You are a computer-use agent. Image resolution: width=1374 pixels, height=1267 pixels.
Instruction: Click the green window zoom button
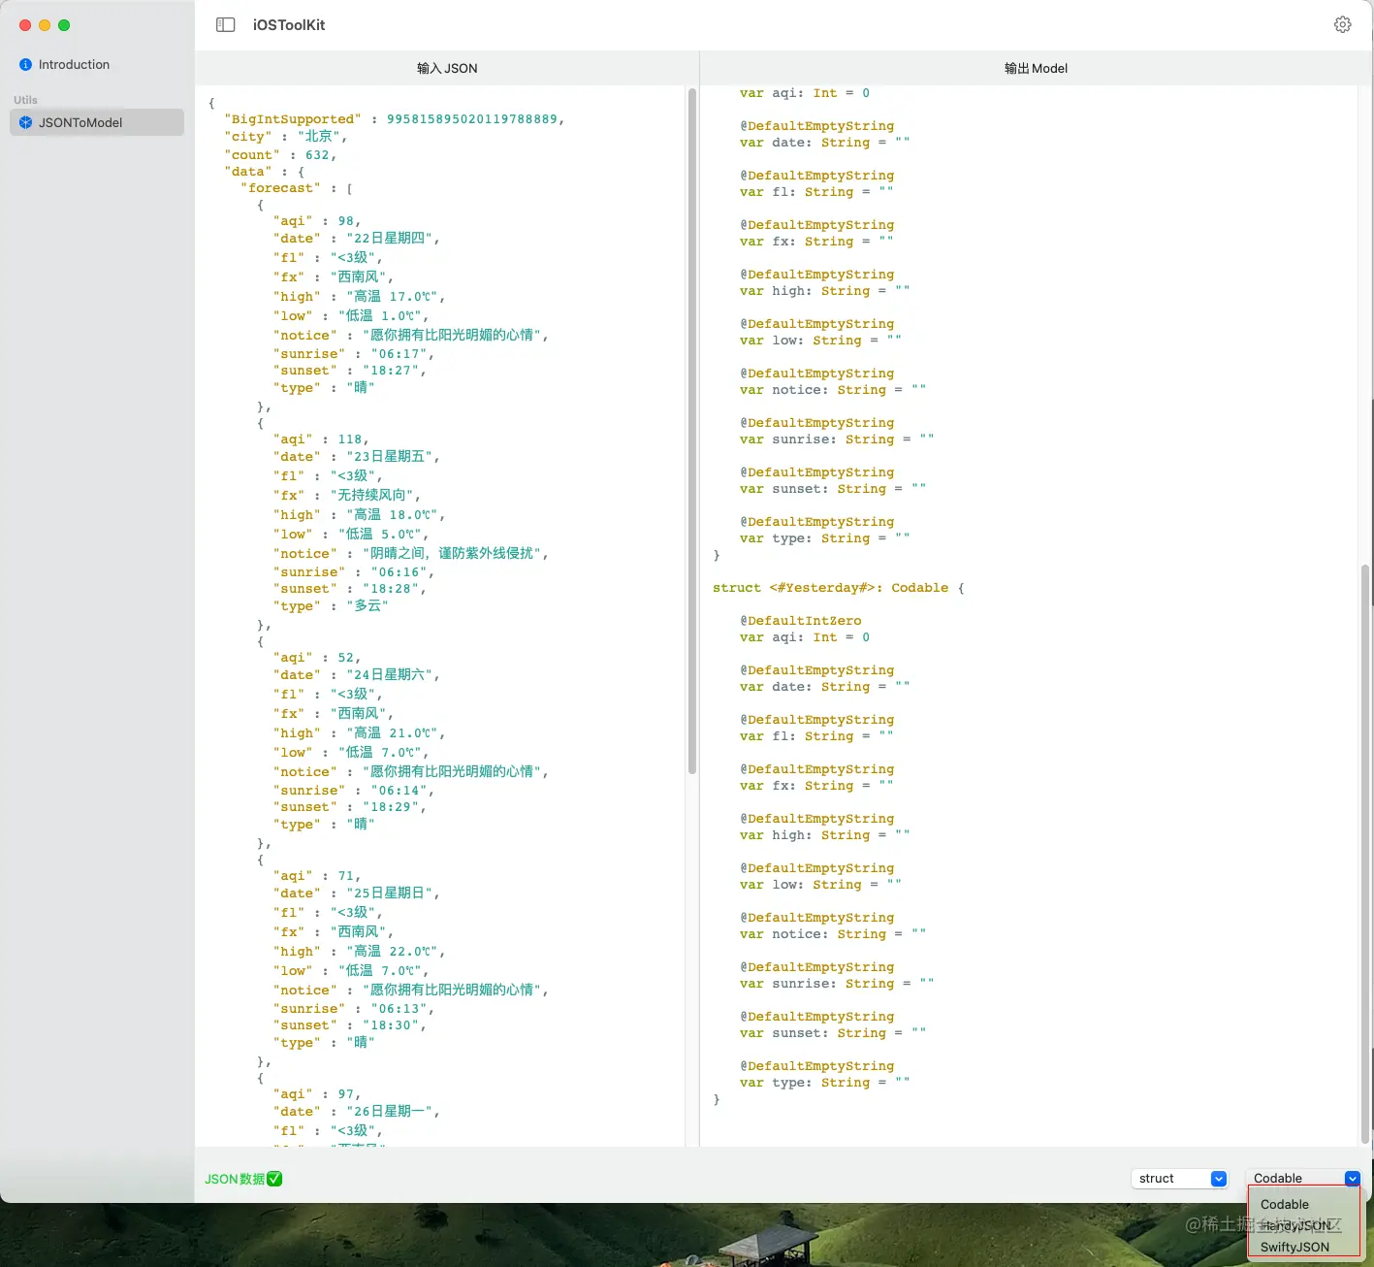64,25
